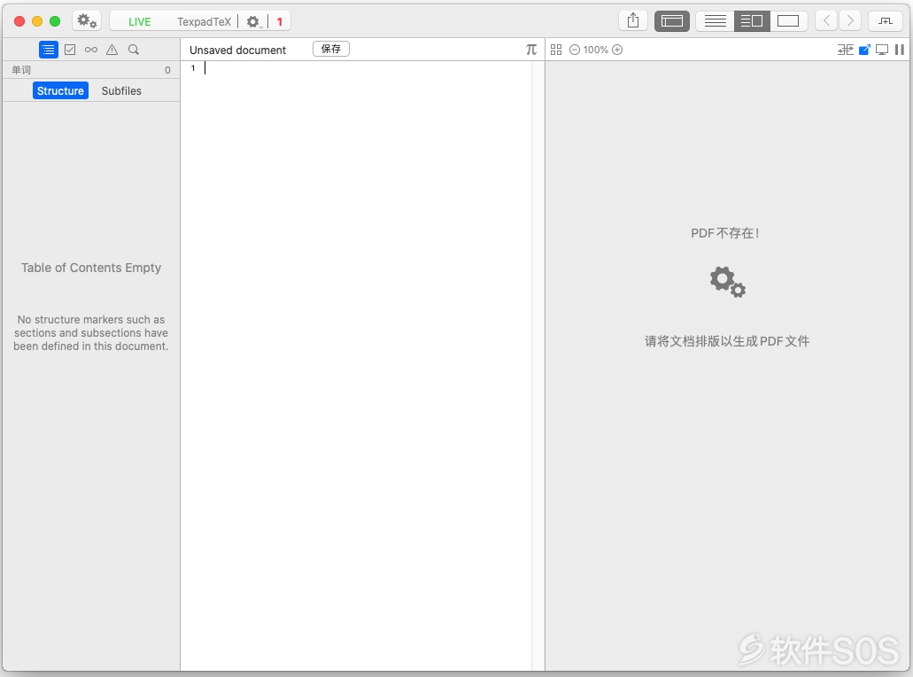The height and width of the screenshot is (677, 913).
Task: Click the Unsaved document title
Action: click(237, 51)
